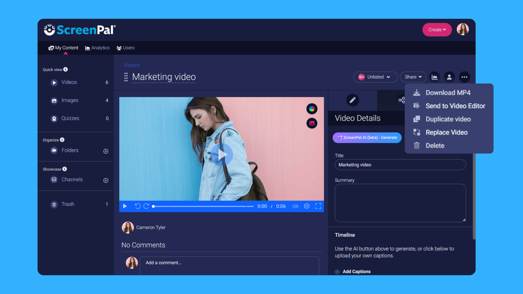Click the ScreenPal logo
523x294 pixels.
pyautogui.click(x=80, y=30)
